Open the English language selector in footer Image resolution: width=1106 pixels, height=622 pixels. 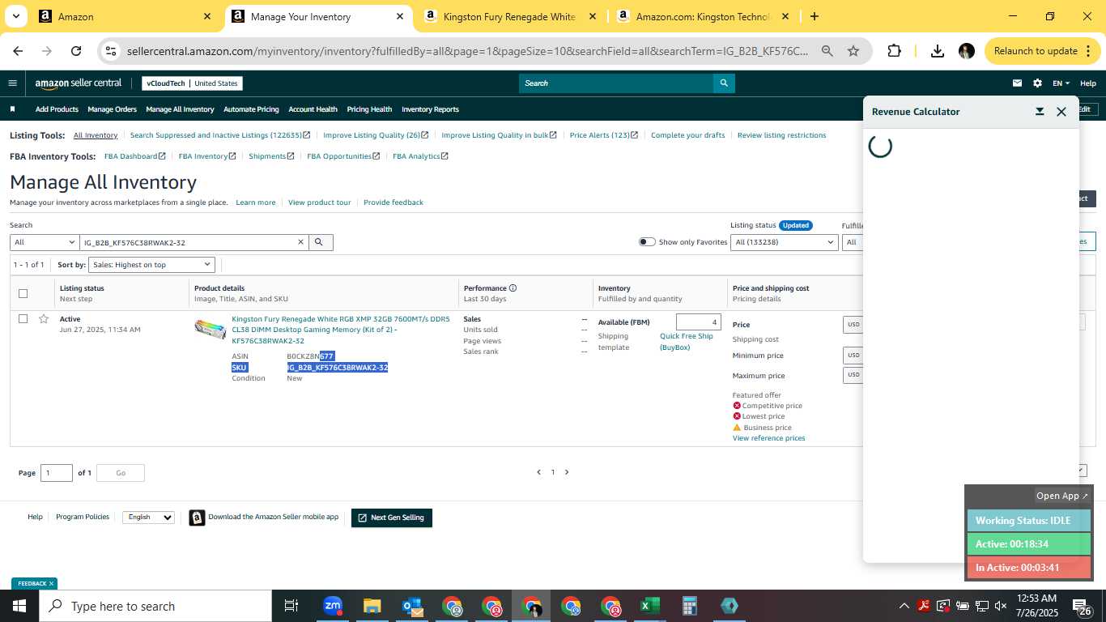point(148,517)
